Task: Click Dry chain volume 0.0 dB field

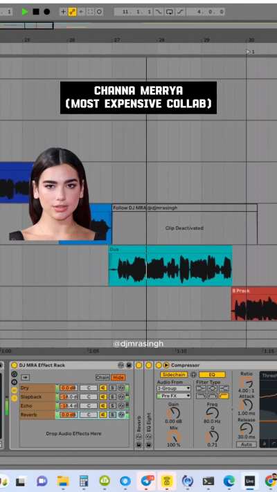Action: (x=69, y=388)
